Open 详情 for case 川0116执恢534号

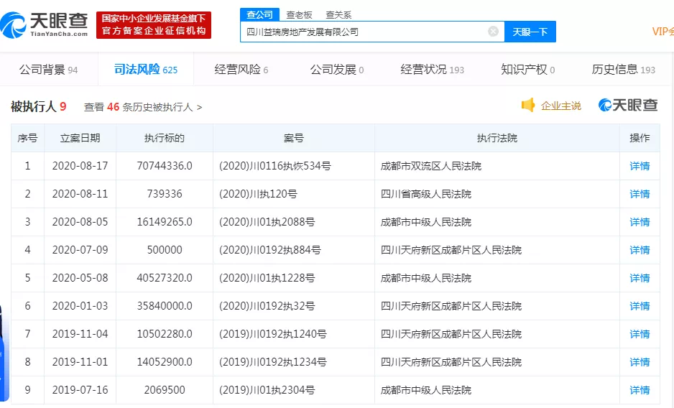(640, 166)
